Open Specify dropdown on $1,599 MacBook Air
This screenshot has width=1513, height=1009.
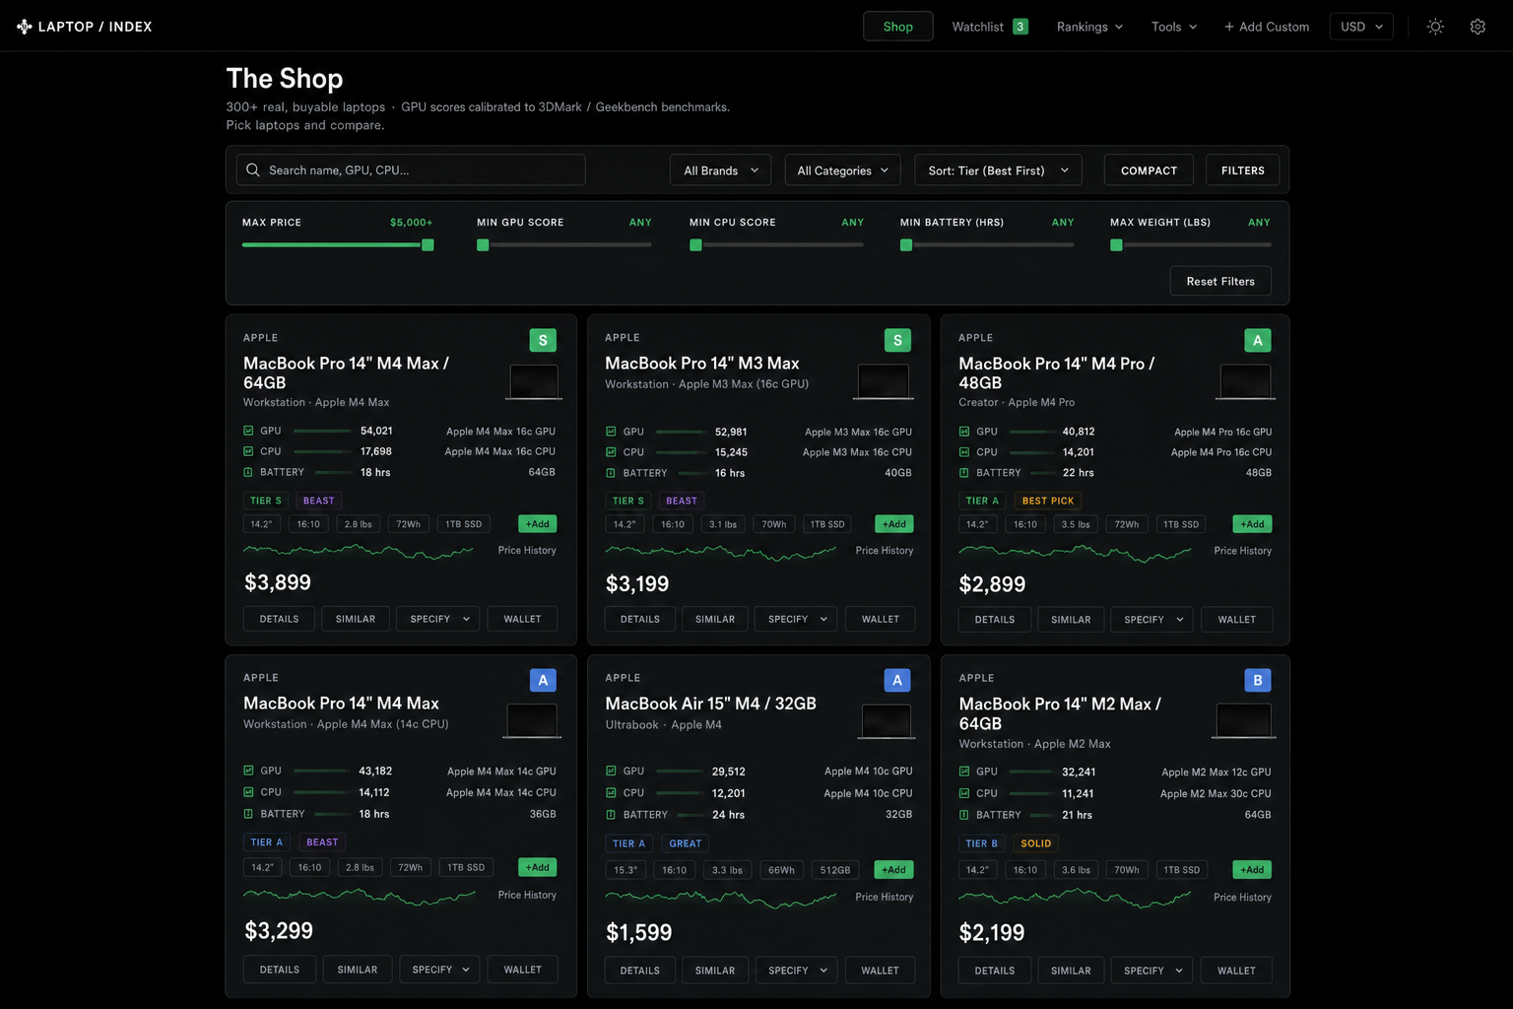pyautogui.click(x=797, y=971)
